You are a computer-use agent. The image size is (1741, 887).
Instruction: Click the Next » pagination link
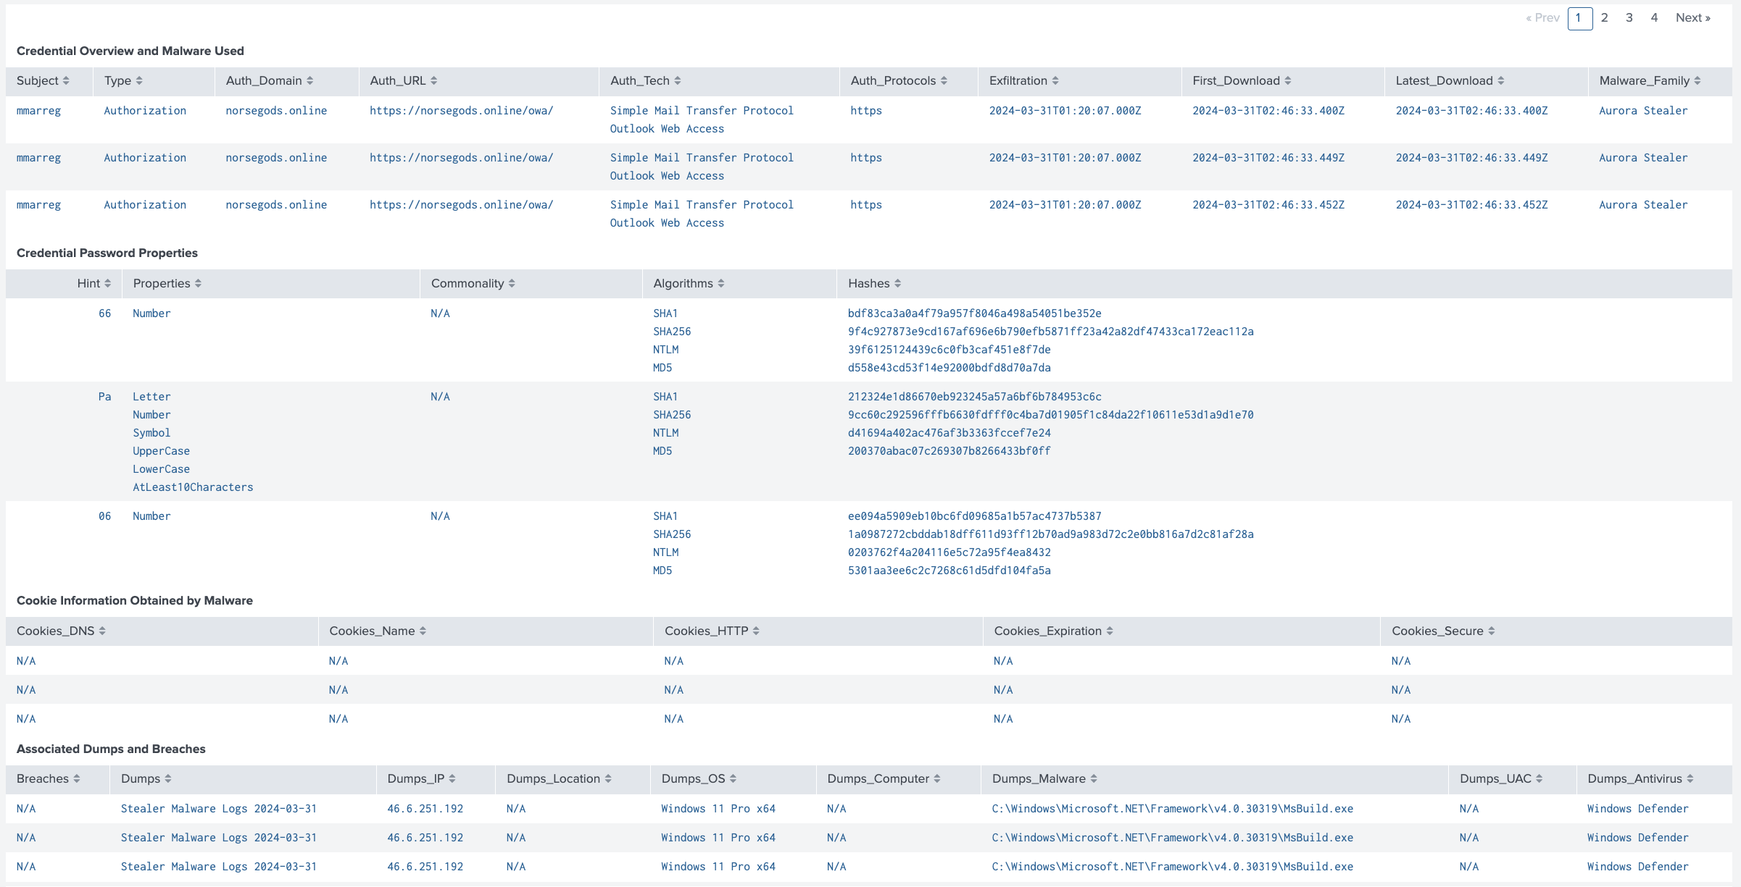pos(1692,18)
